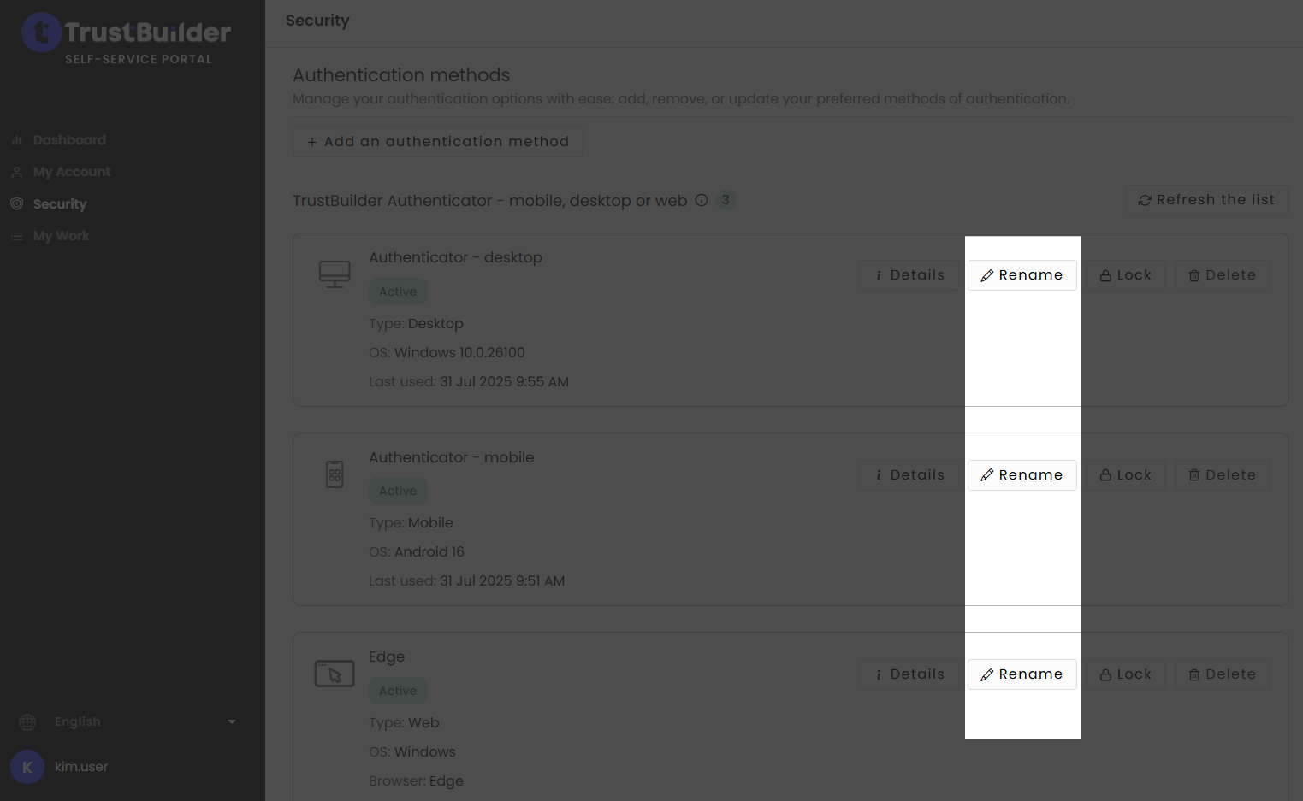Click the Edge web browser device icon
This screenshot has height=801, width=1303.
click(x=335, y=674)
